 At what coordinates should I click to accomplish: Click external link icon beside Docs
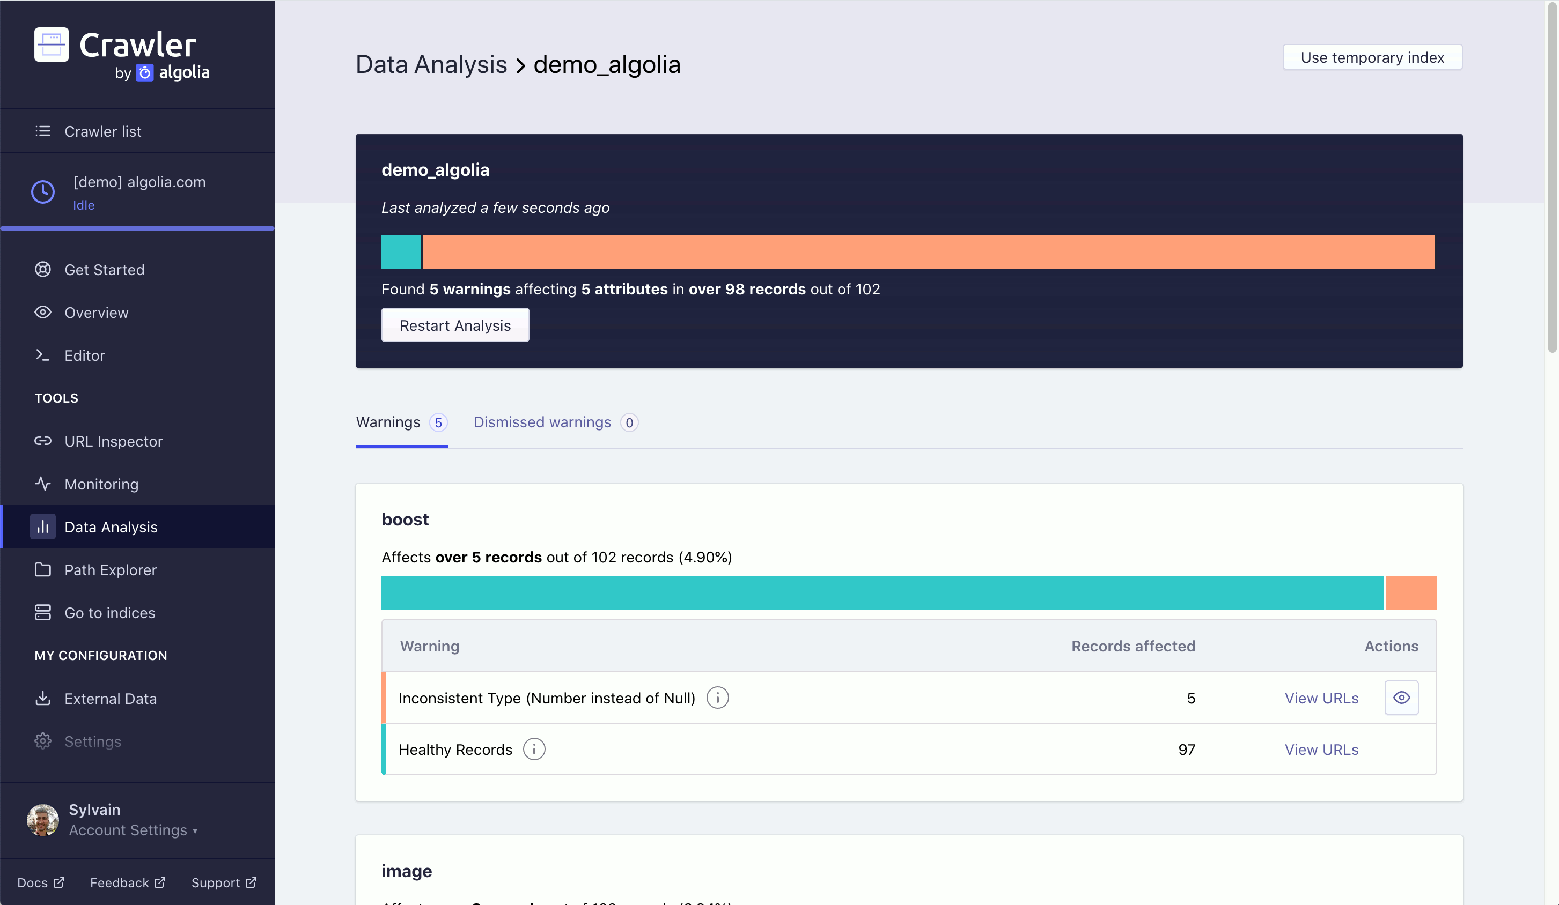click(59, 882)
